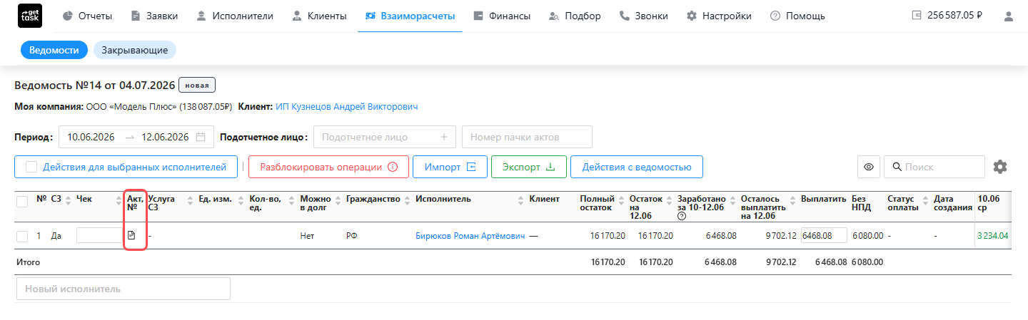Go to Подбор section
1028x320 pixels.
tap(574, 16)
